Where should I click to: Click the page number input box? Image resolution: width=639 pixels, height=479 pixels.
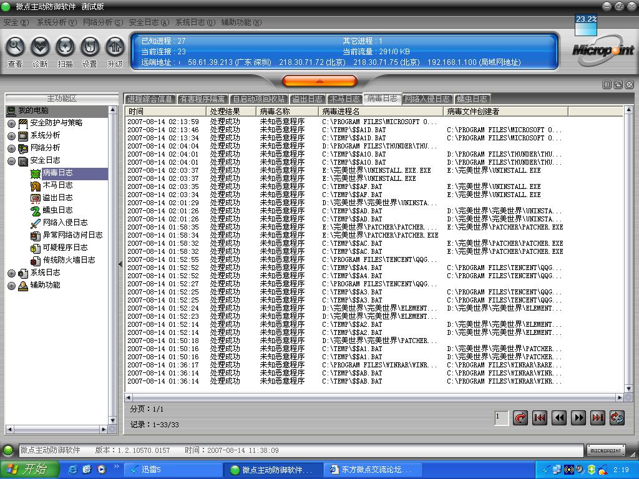(501, 418)
